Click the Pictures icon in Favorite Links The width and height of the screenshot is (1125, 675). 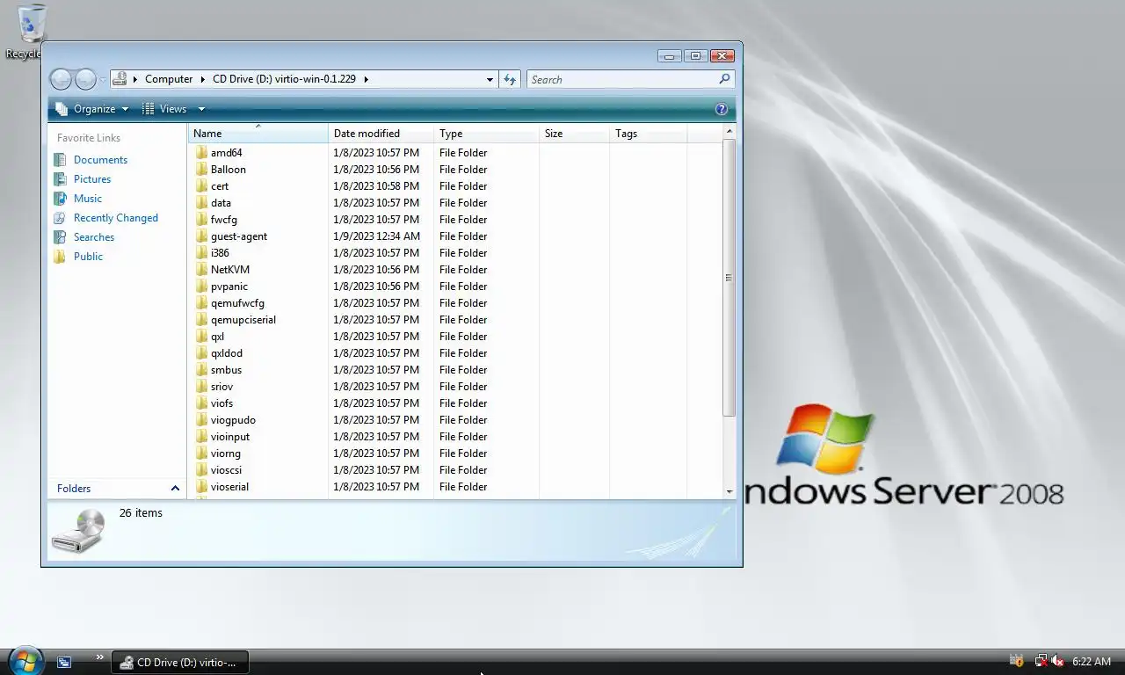click(x=60, y=179)
